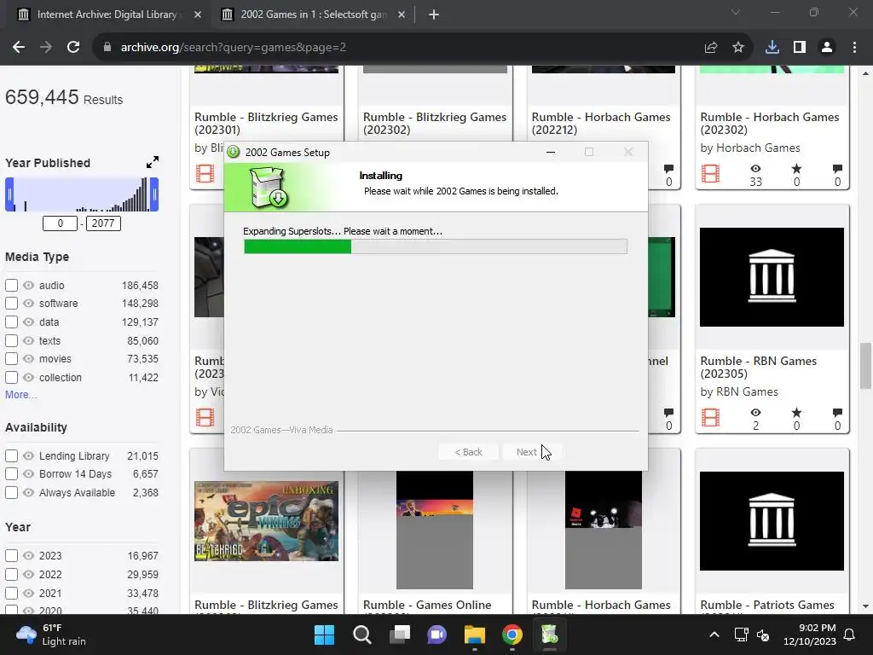The image size is (873, 655).
Task: Open the Chrome profile icon
Action: coord(827,48)
